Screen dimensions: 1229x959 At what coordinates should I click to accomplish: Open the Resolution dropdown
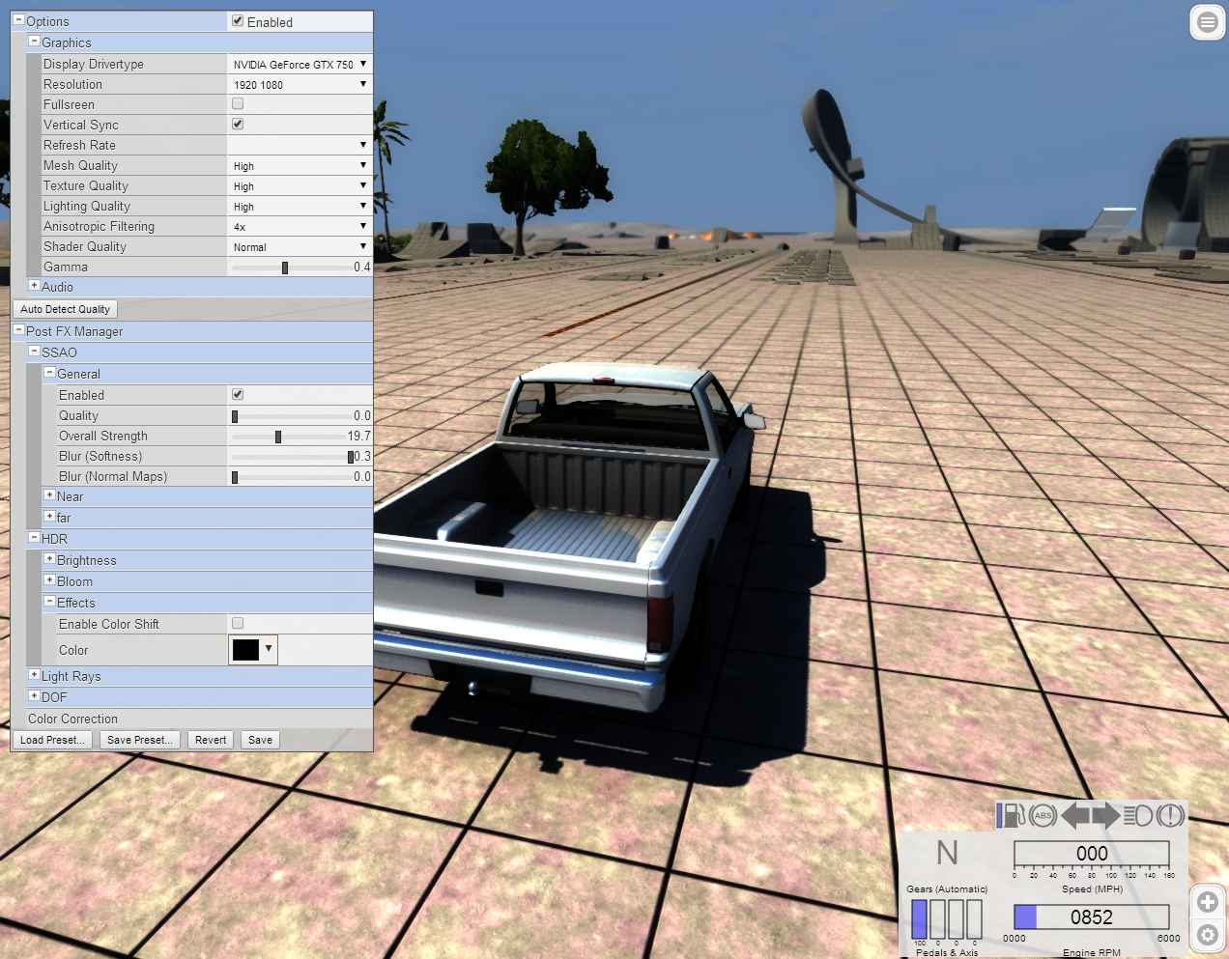[x=300, y=84]
